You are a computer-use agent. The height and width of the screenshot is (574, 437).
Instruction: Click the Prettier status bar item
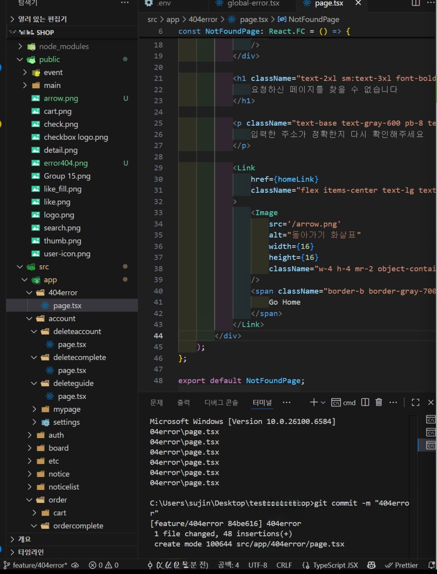point(401,565)
